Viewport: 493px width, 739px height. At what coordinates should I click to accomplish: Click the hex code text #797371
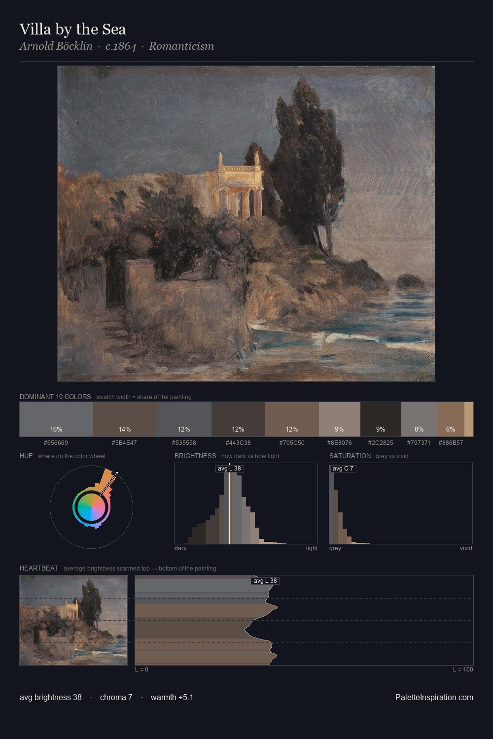point(419,443)
